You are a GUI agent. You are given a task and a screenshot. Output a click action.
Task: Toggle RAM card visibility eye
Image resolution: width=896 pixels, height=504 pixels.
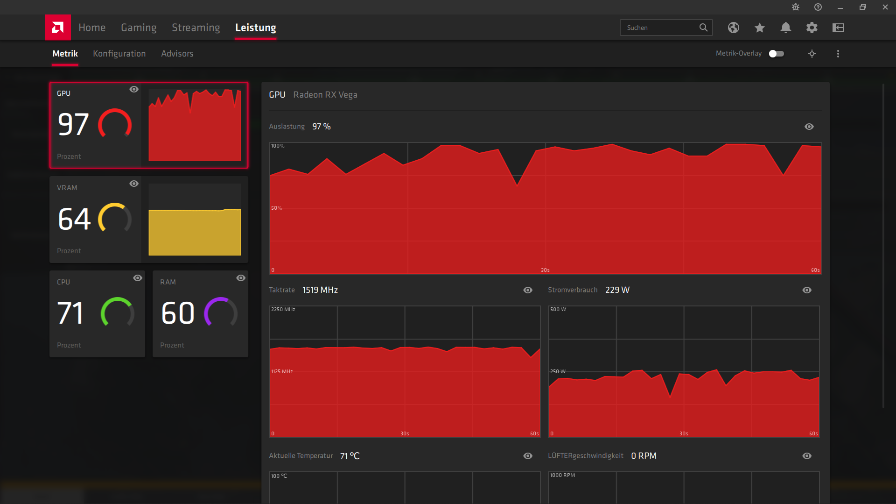[x=241, y=278]
